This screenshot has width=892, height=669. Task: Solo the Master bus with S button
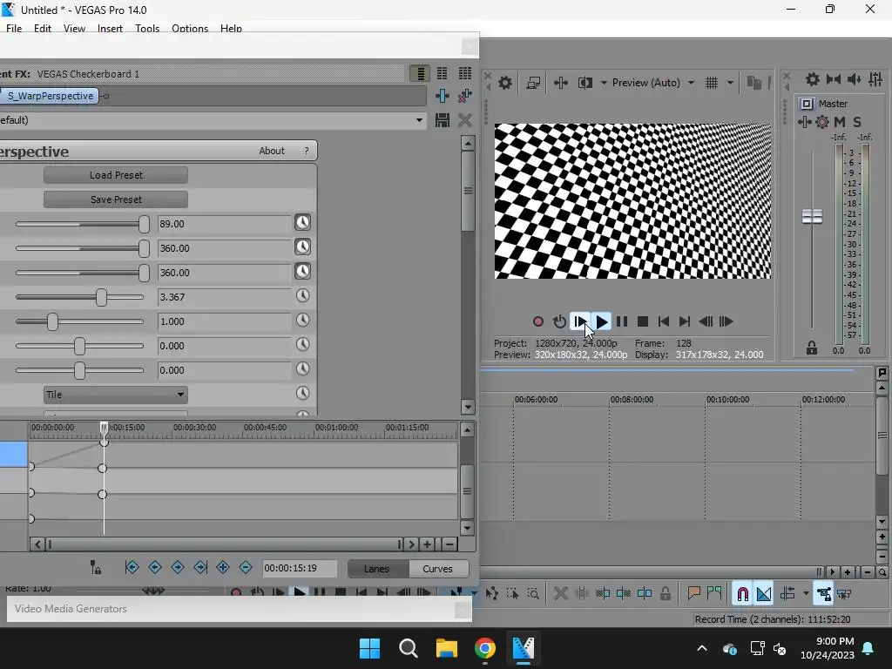pyautogui.click(x=857, y=122)
